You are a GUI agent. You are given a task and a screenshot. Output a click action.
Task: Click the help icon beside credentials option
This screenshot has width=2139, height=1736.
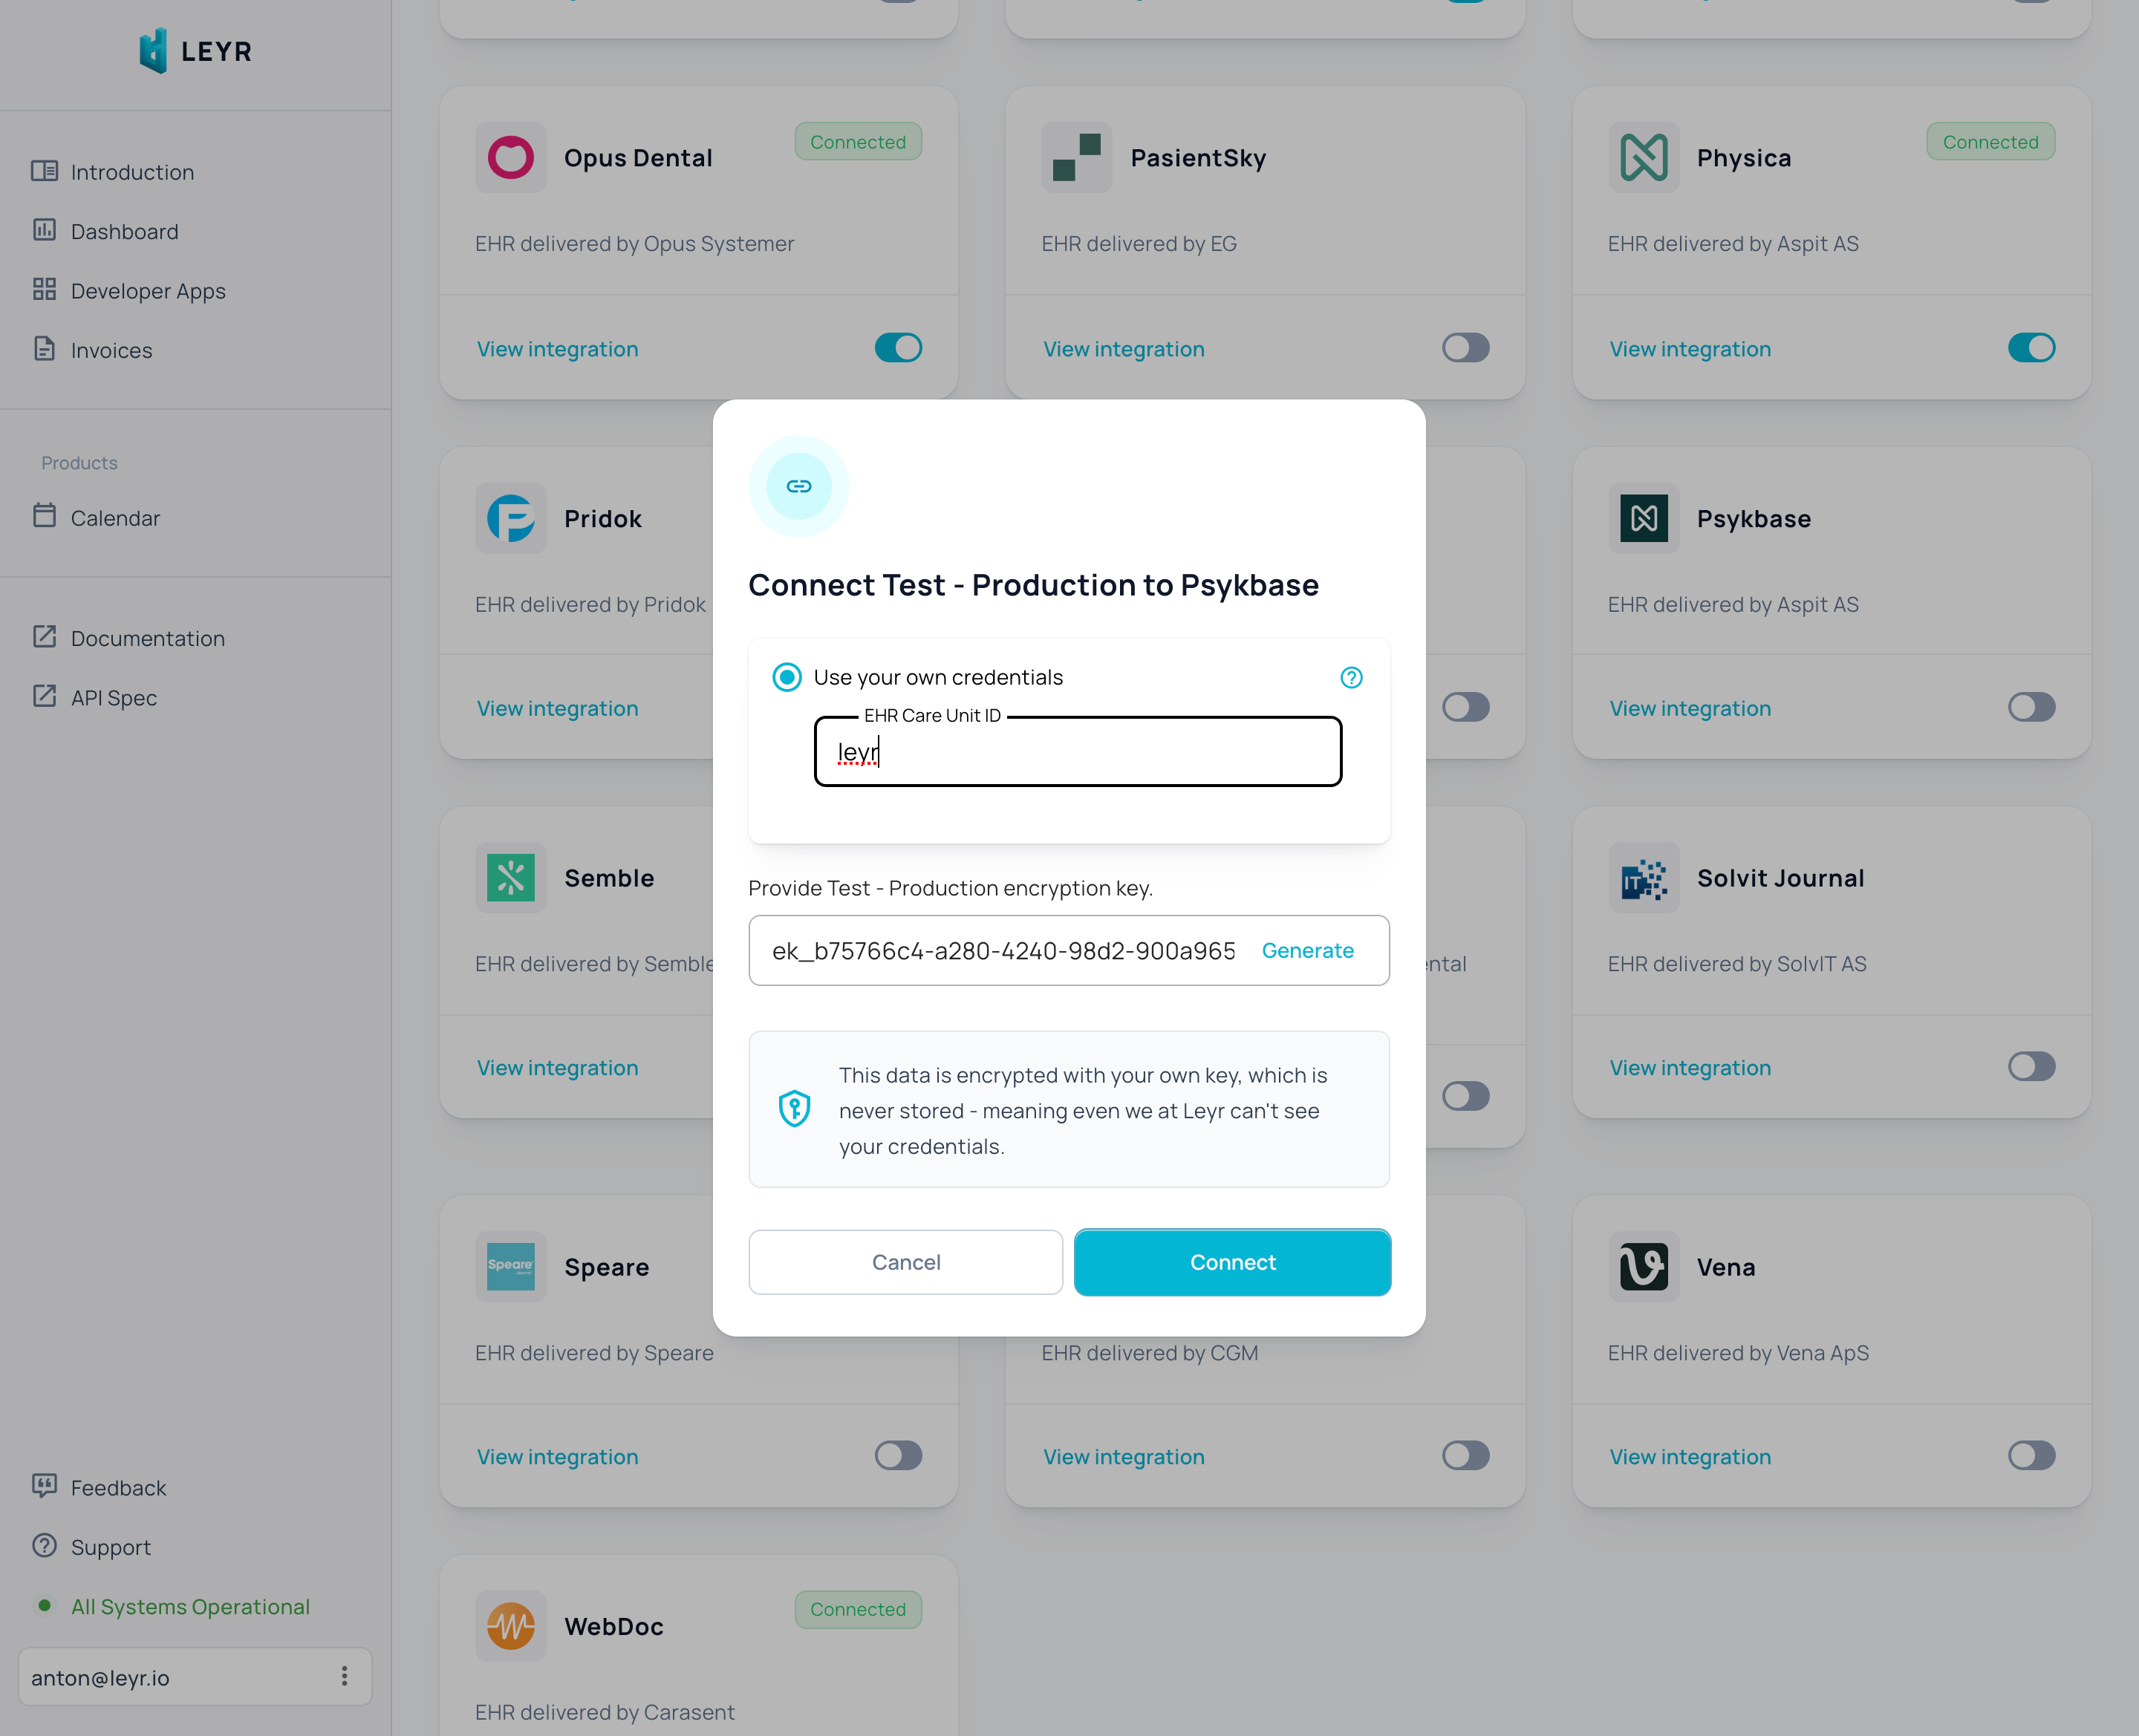point(1351,678)
